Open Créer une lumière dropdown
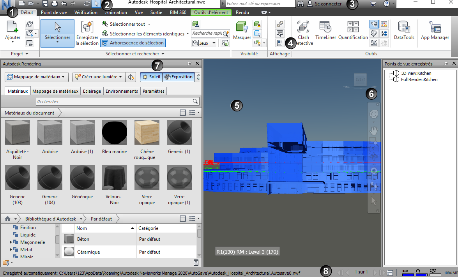The image size is (458, 277). [x=99, y=77]
